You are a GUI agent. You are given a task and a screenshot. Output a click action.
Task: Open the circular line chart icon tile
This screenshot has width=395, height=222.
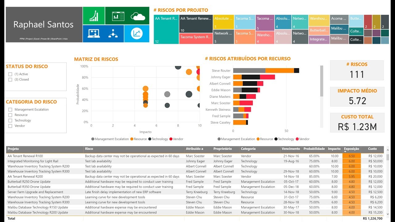pos(137,34)
